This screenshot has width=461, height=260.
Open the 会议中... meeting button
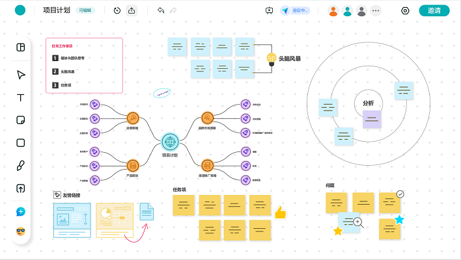[x=295, y=11]
